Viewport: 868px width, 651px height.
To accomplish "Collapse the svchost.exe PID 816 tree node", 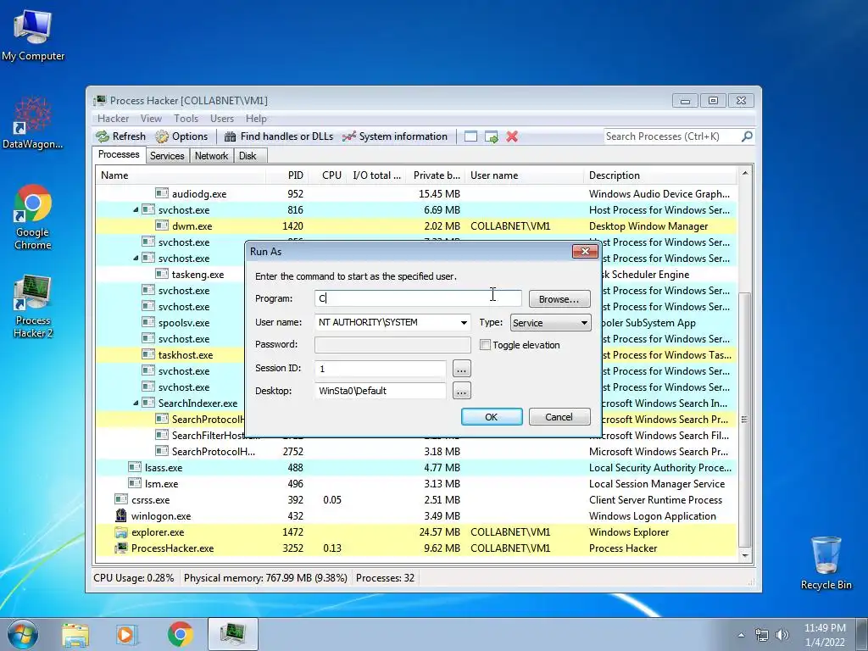I will 136,210.
